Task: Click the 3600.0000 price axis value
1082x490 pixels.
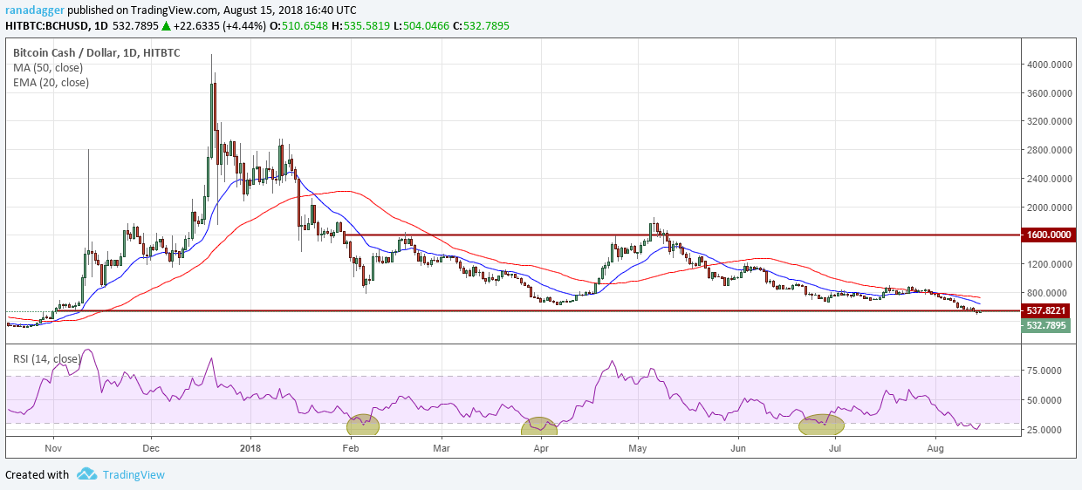Action: (1050, 93)
